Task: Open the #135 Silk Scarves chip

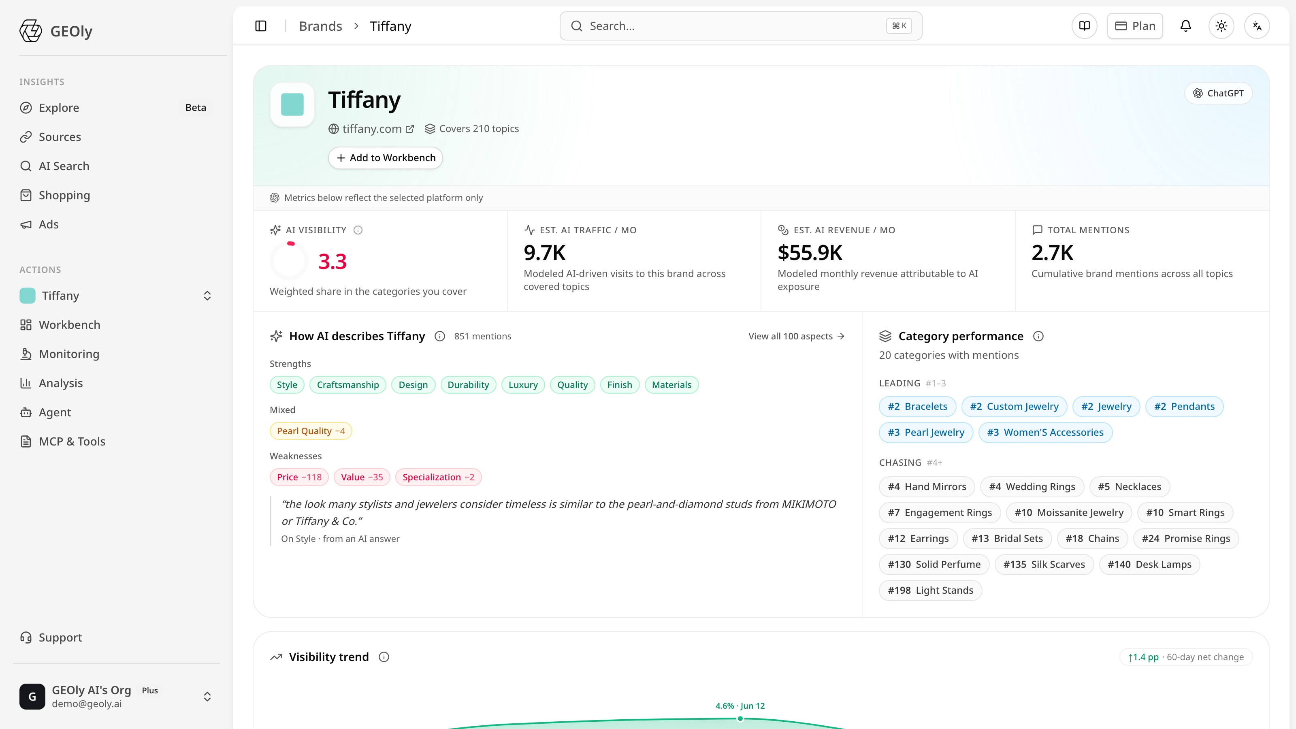Action: click(x=1044, y=565)
